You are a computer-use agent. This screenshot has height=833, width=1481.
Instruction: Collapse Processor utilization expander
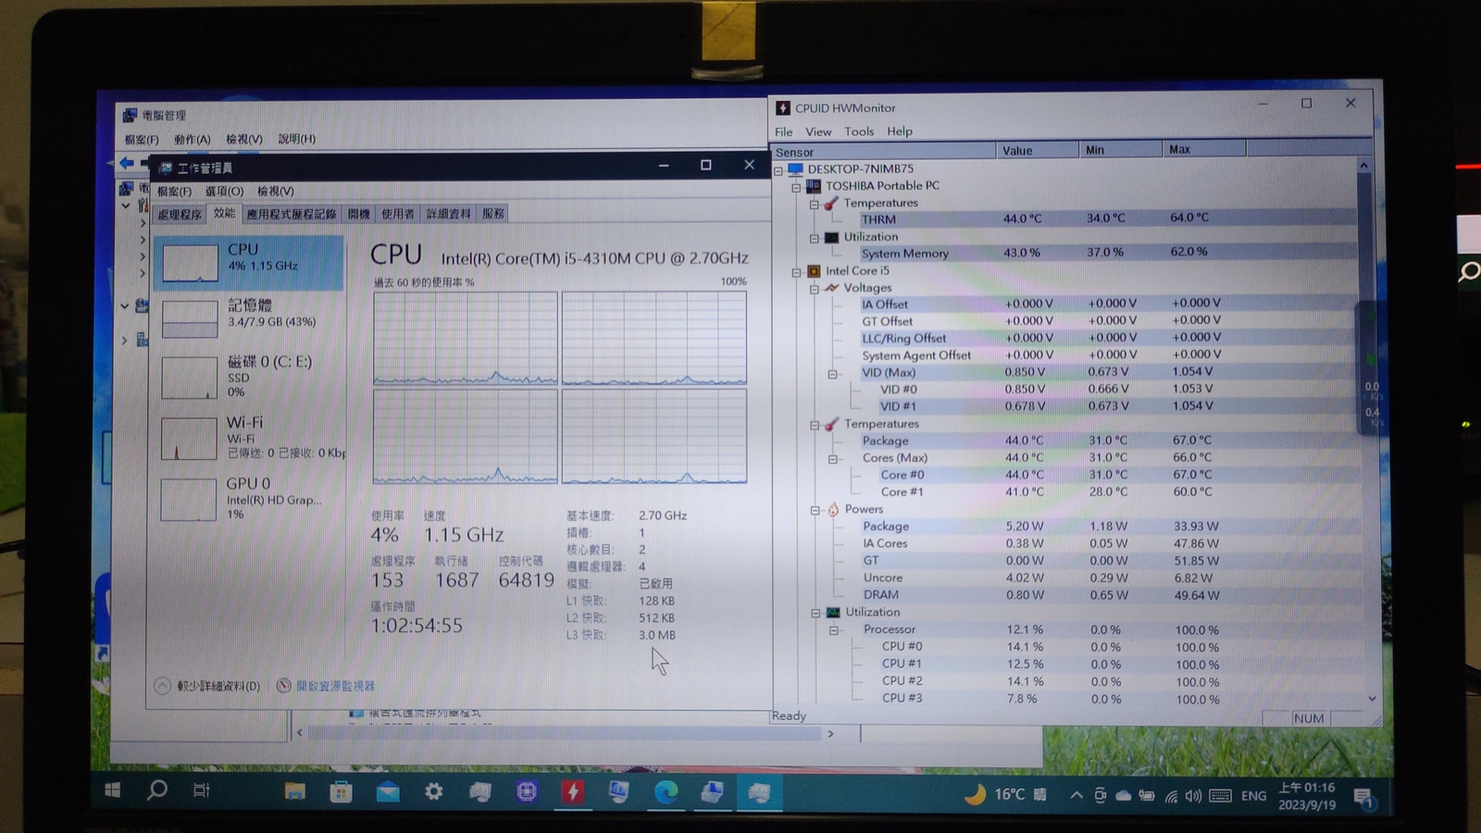tap(834, 630)
